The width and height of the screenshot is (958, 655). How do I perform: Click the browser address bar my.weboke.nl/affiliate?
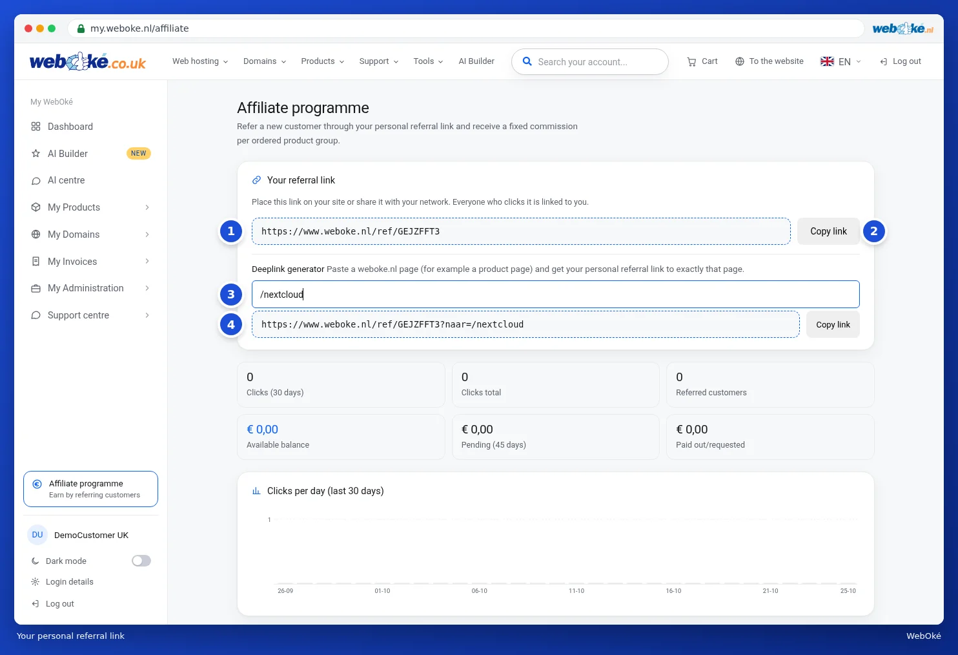[465, 28]
